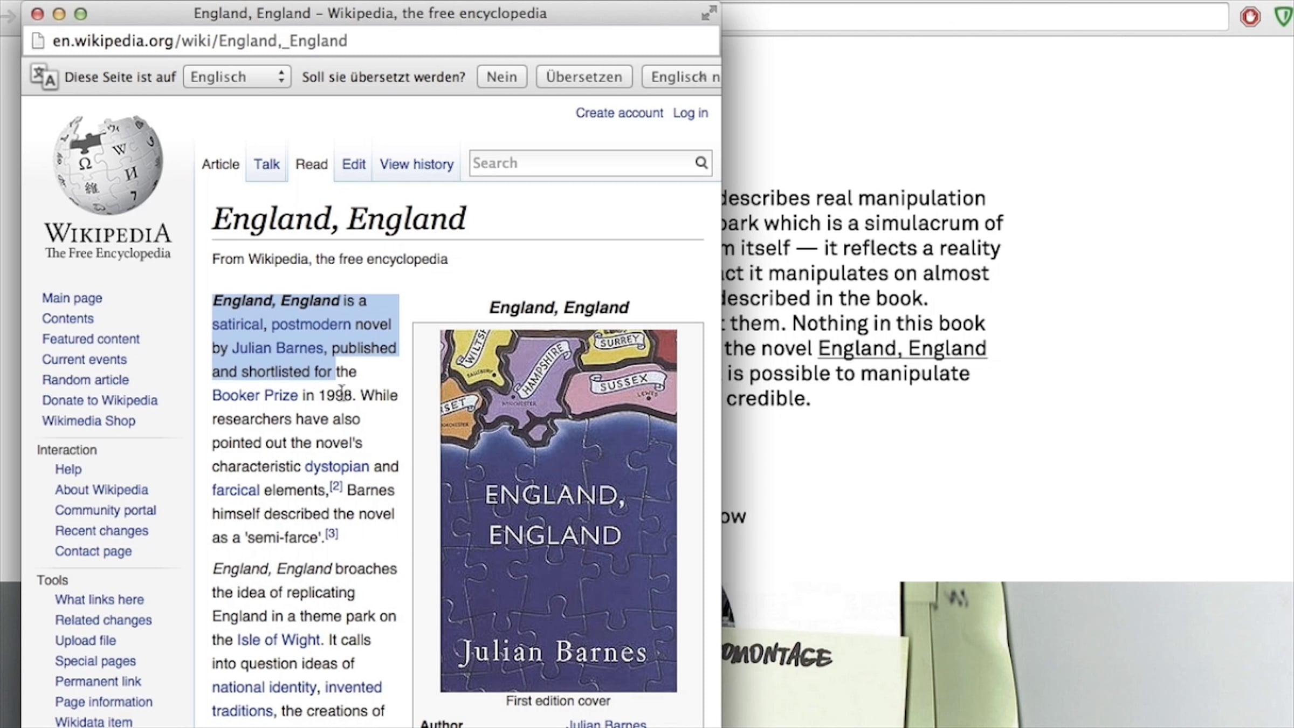Click citation reference [2]
Viewport: 1294px width, 728px height.
point(336,486)
